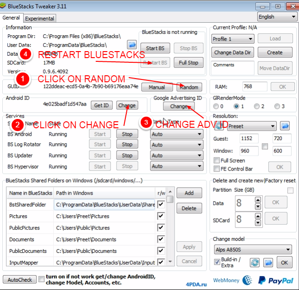
Task: Click the Full Stop button
Action: pyautogui.click(x=188, y=63)
